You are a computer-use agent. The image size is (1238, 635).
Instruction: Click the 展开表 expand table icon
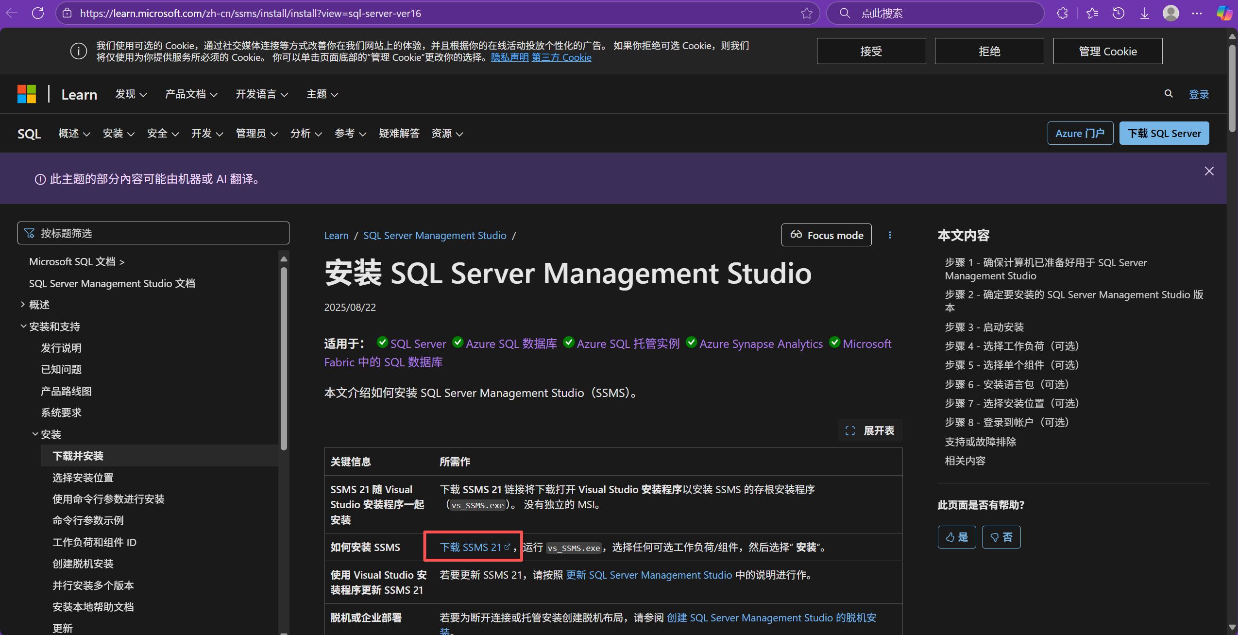pyautogui.click(x=850, y=430)
